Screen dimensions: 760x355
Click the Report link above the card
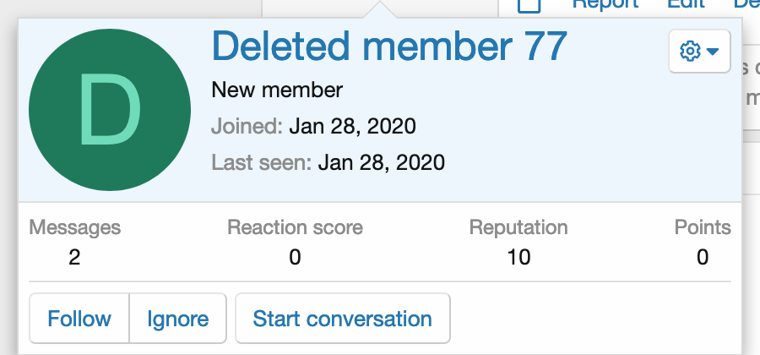point(605,3)
